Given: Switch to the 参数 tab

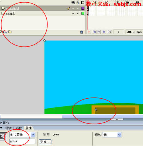Looking at the screenshot, I should 19,128.
